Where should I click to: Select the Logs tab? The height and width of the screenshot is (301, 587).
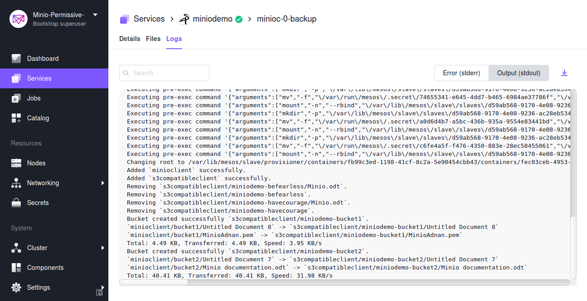[x=174, y=39]
